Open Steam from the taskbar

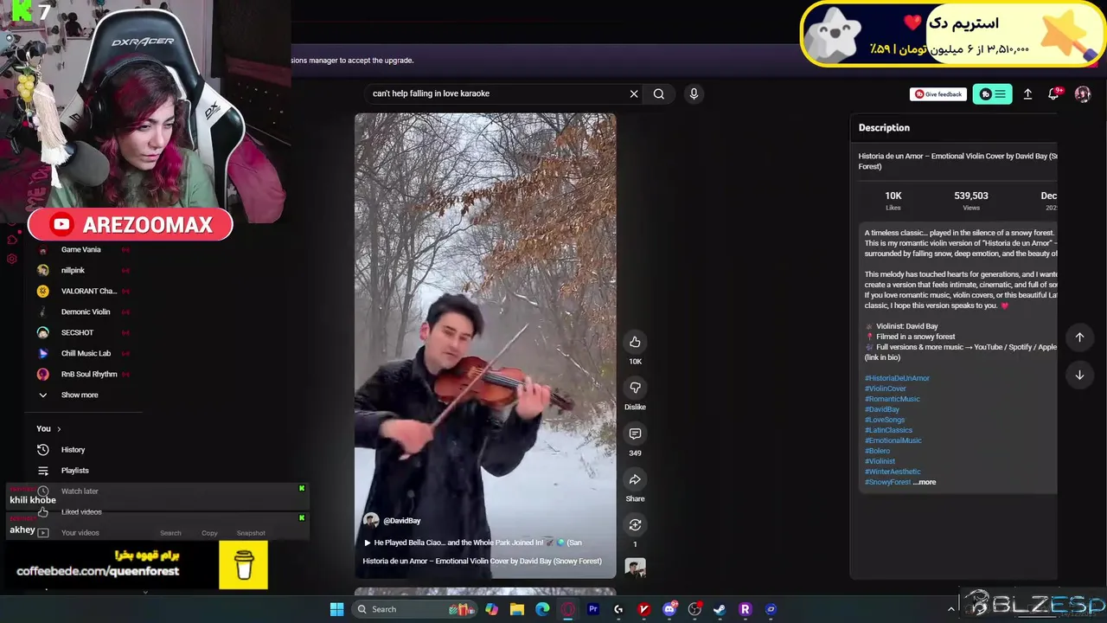(720, 609)
